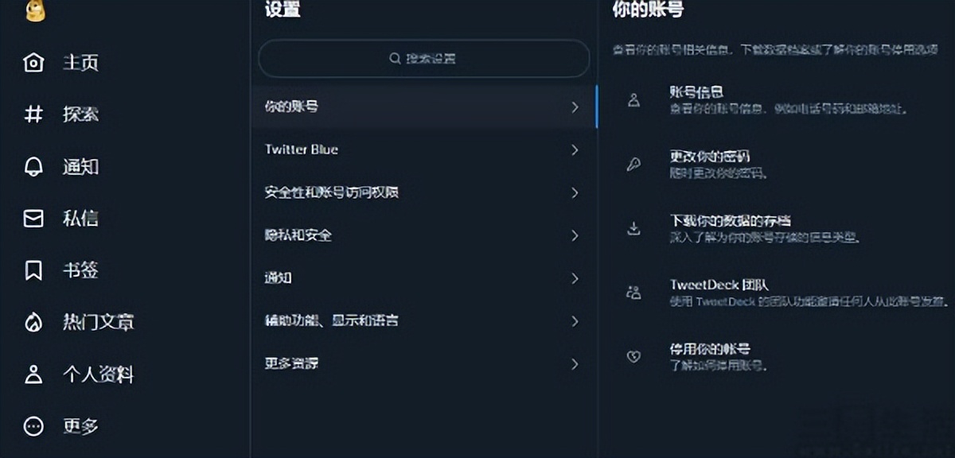This screenshot has height=458, width=955.
Task: Expand 辅助功能、显示和语言 chevron
Action: click(575, 321)
